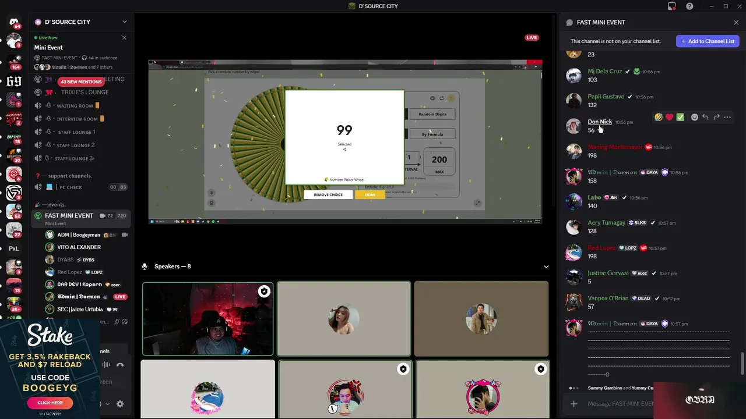Focus the Message FAST MINI EVENT input
This screenshot has height=419, width=746.
621,404
